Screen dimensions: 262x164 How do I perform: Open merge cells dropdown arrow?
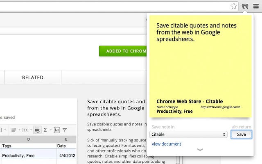(31, 130)
